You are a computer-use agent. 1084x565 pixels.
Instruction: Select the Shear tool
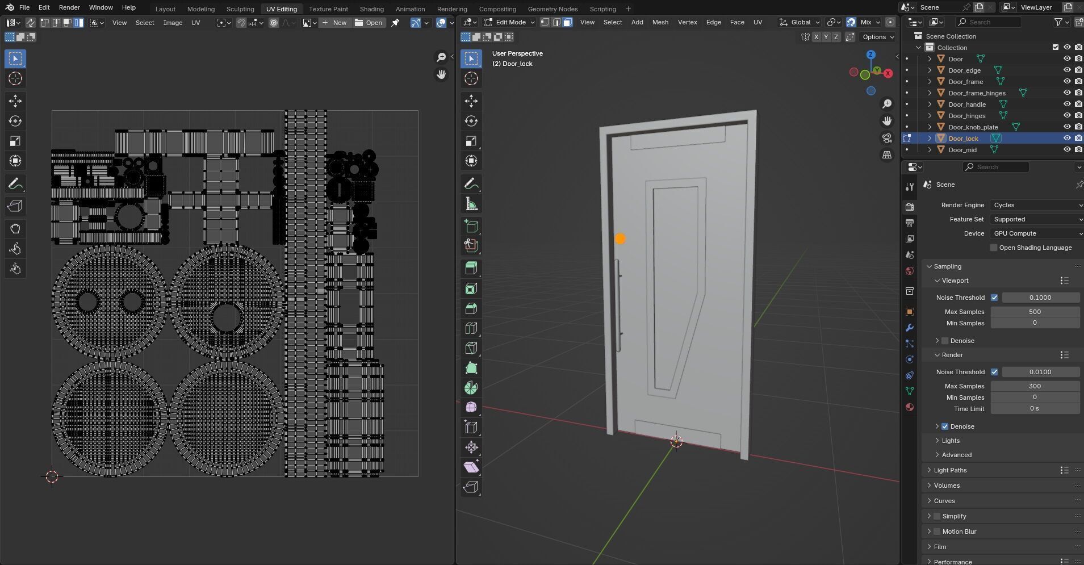coord(471,467)
